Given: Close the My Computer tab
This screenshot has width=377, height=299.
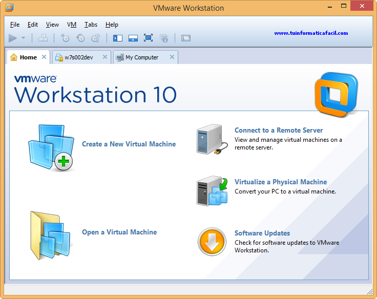Looking at the screenshot, I should click(172, 57).
